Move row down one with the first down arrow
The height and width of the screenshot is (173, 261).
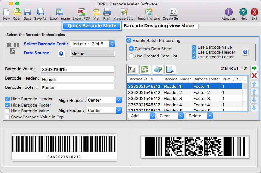point(254,100)
